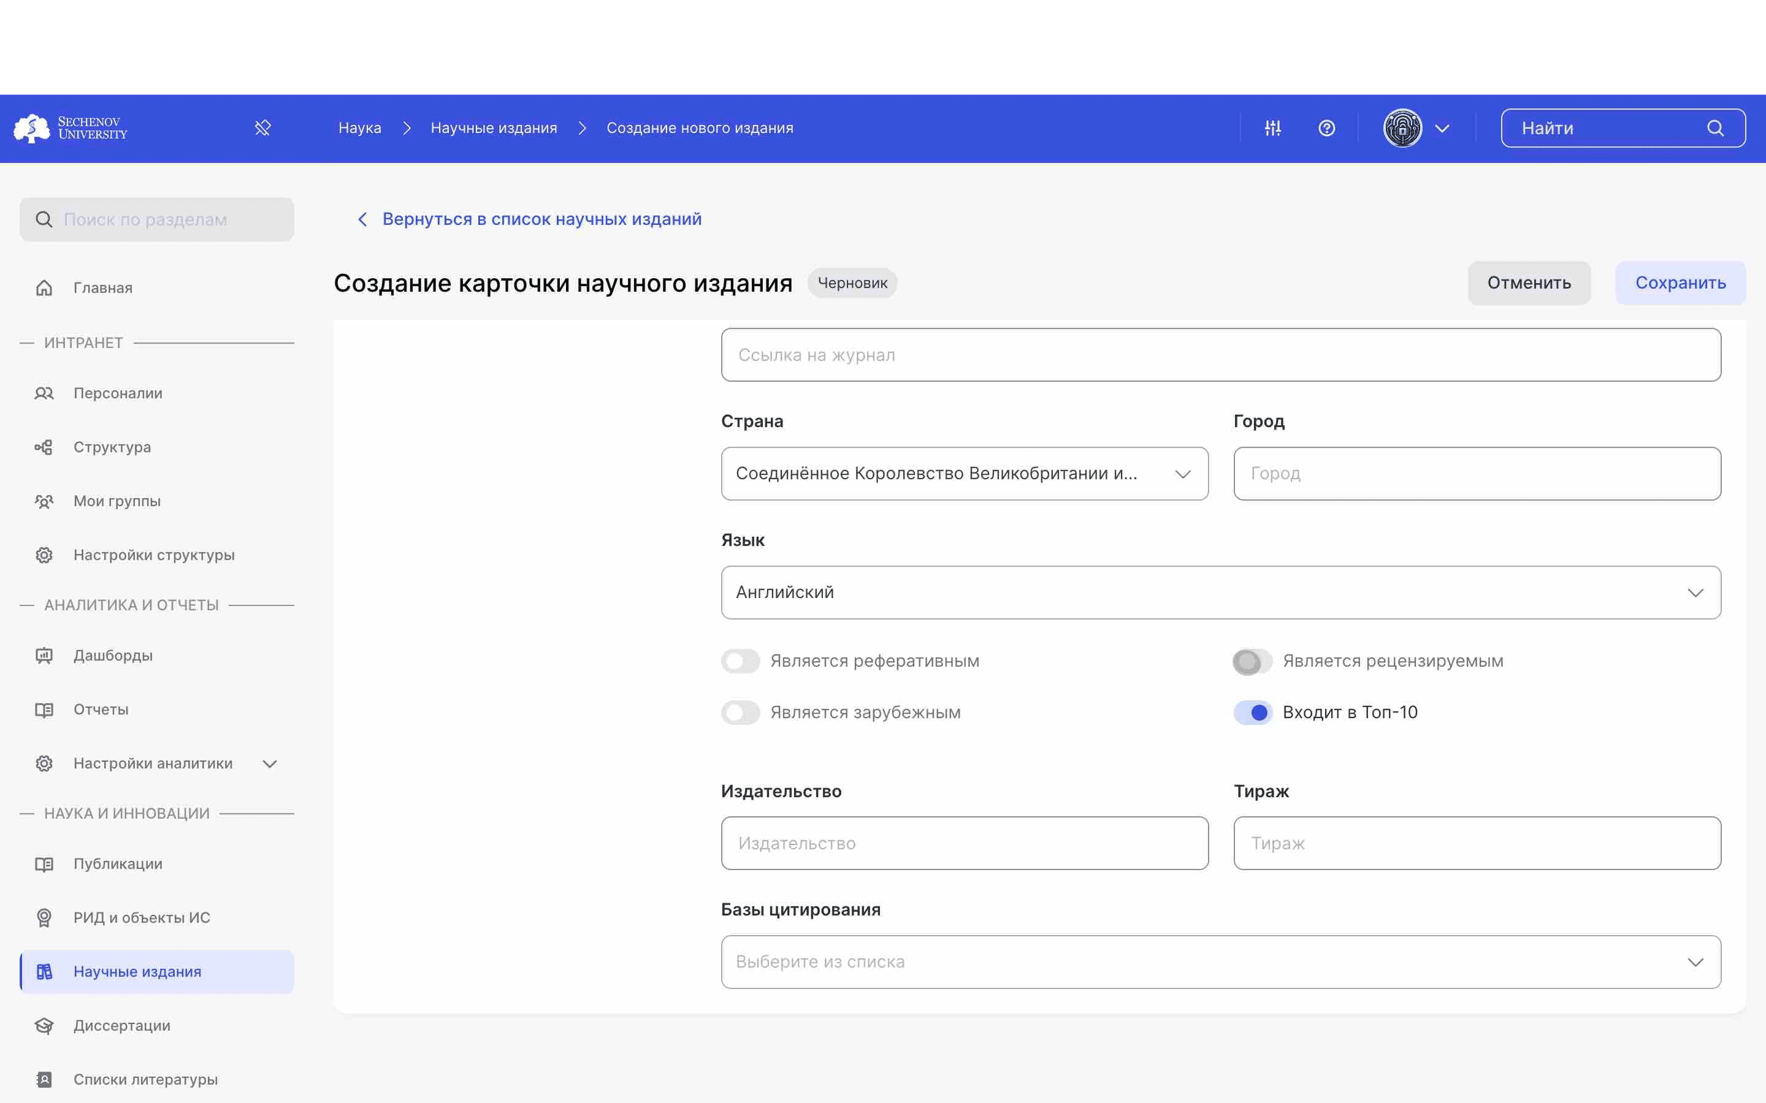Click the Публикации section icon
Screen dimensions: 1766x1103
click(43, 863)
